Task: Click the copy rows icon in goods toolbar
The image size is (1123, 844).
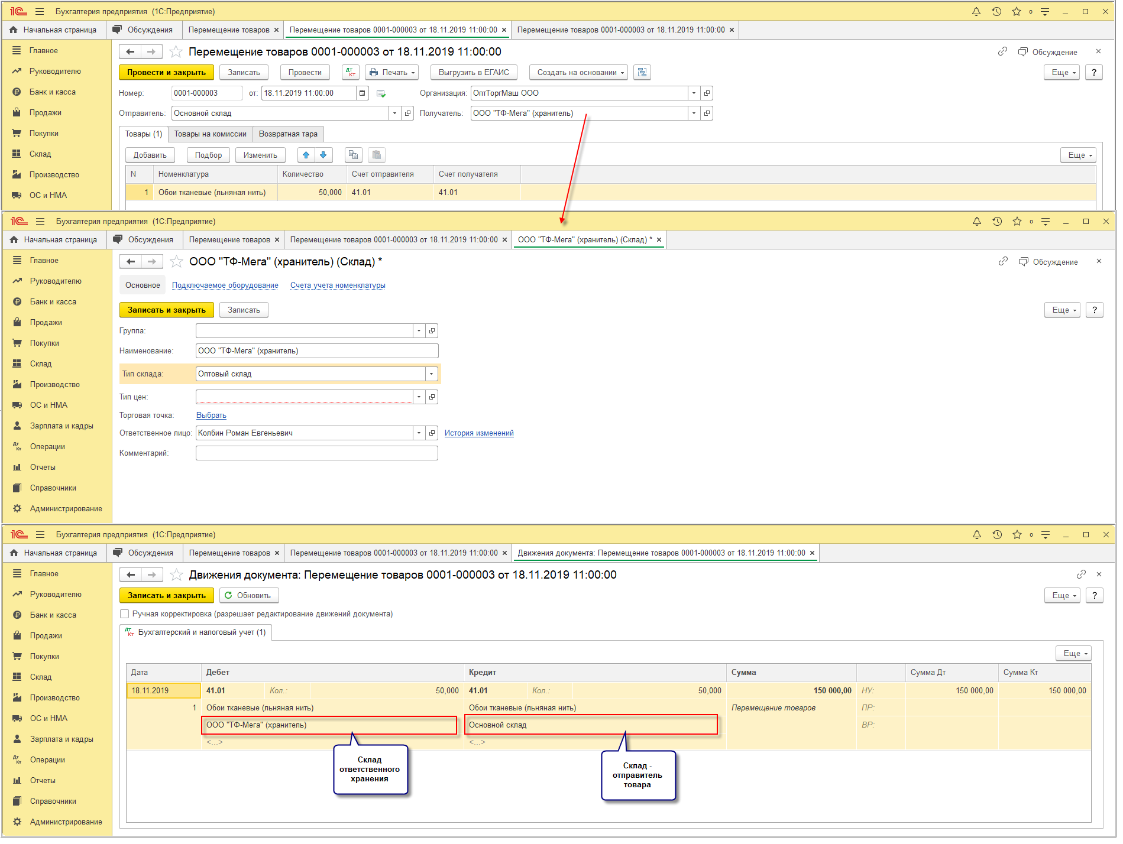Action: click(x=353, y=155)
